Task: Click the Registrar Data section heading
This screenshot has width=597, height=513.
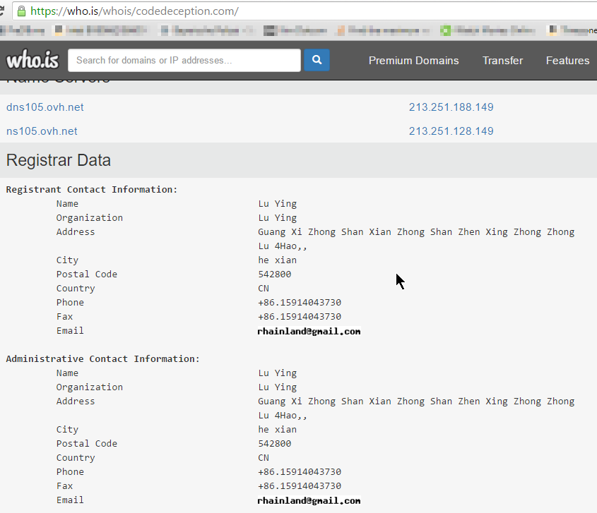Action: pos(59,160)
